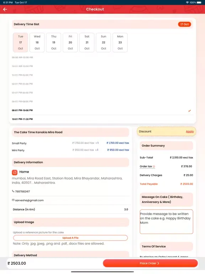205x274 pixels.
Task: Tap the Discount label
Action: pyautogui.click(x=145, y=131)
